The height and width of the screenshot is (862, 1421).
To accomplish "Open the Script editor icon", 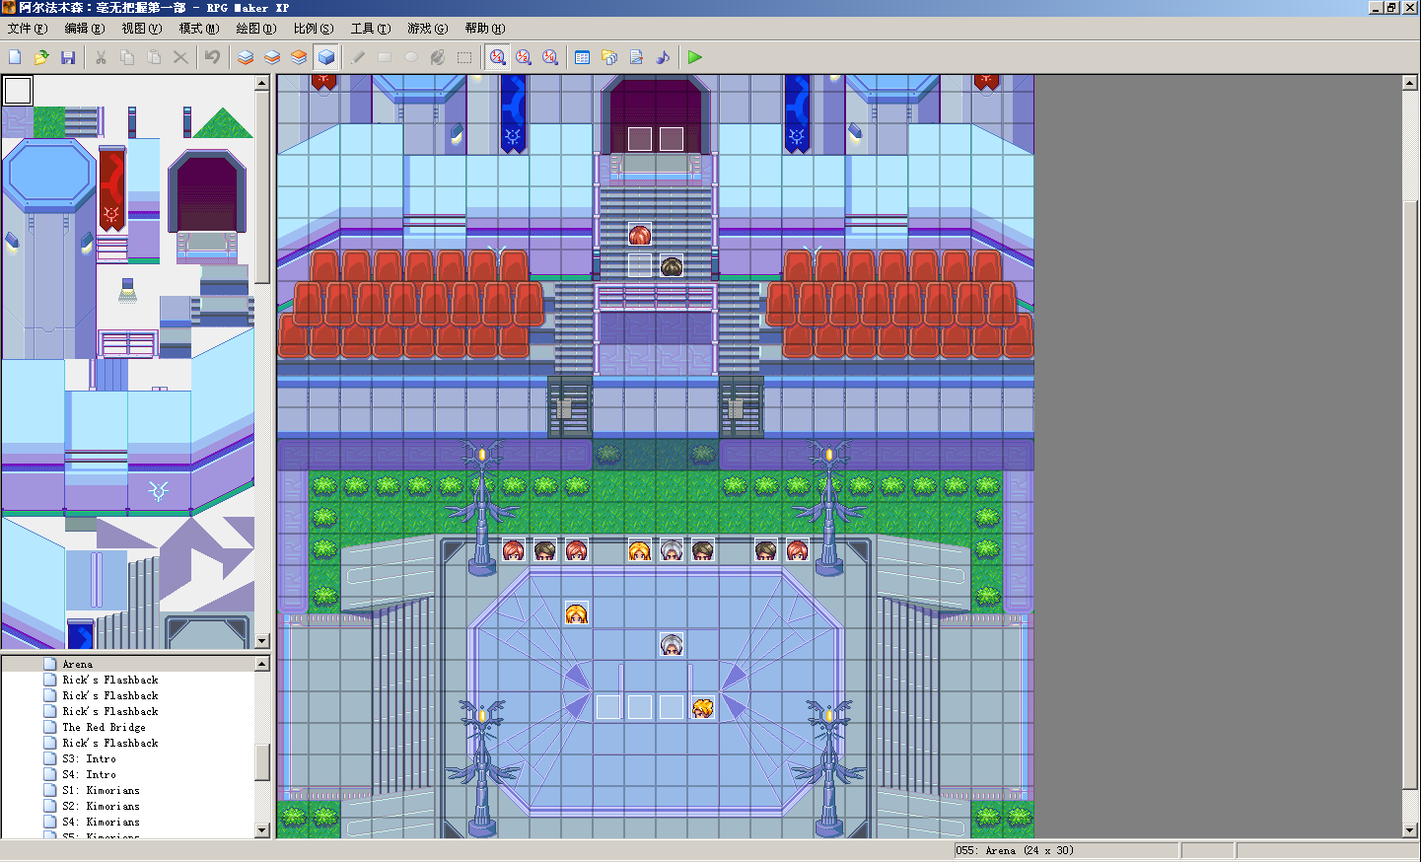I will (x=636, y=57).
